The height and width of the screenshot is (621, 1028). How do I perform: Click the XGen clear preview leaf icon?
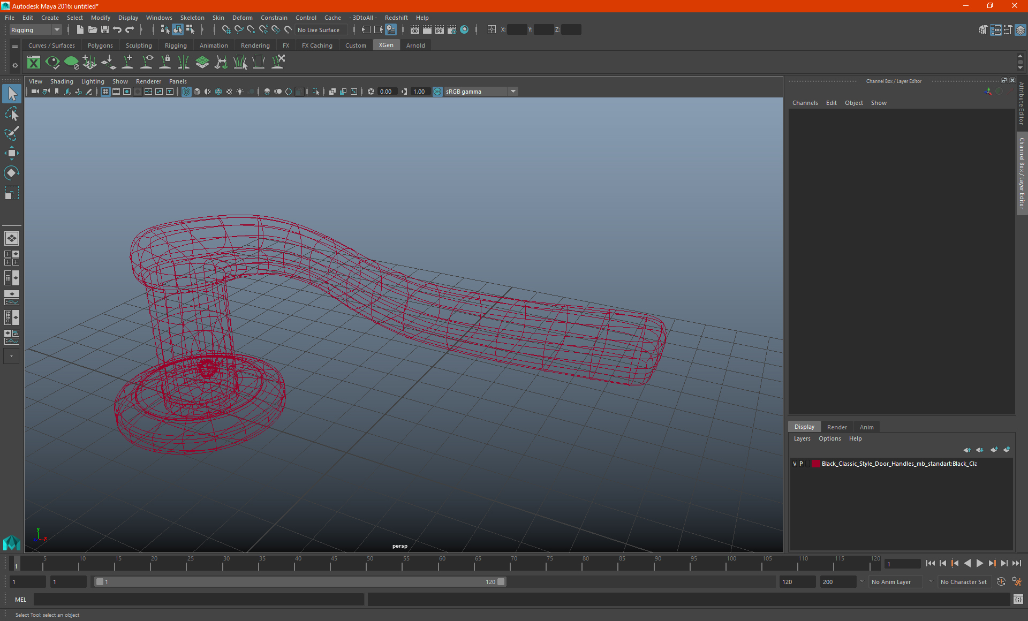click(x=71, y=63)
